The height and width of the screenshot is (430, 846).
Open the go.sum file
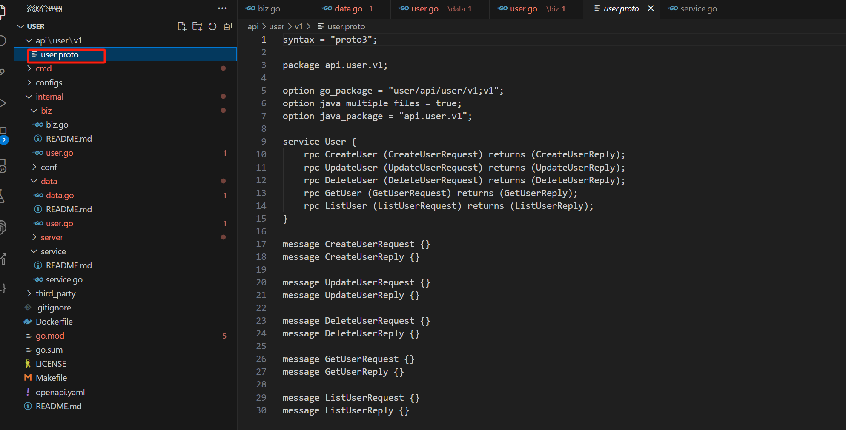point(125,350)
